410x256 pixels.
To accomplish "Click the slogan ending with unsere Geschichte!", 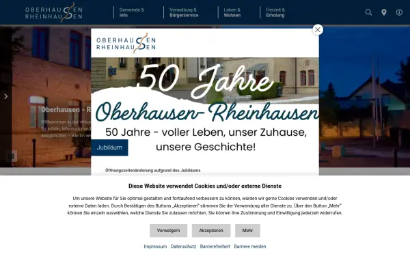I will coord(206,139).
